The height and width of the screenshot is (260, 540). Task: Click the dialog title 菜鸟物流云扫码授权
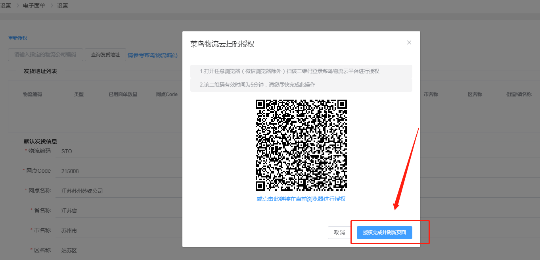pos(222,44)
